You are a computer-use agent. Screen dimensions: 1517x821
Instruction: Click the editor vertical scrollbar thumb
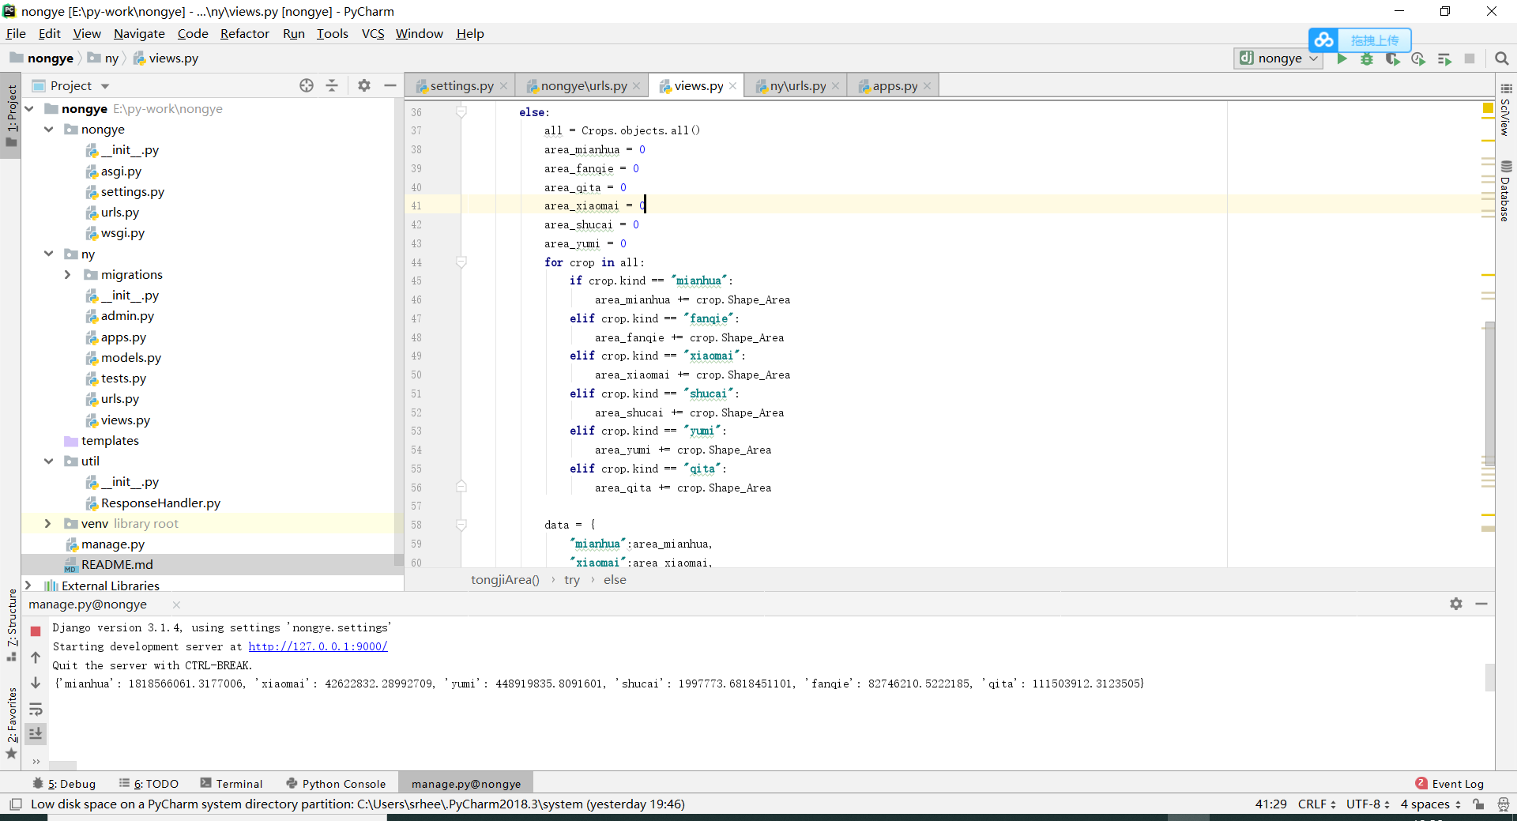click(x=1489, y=394)
